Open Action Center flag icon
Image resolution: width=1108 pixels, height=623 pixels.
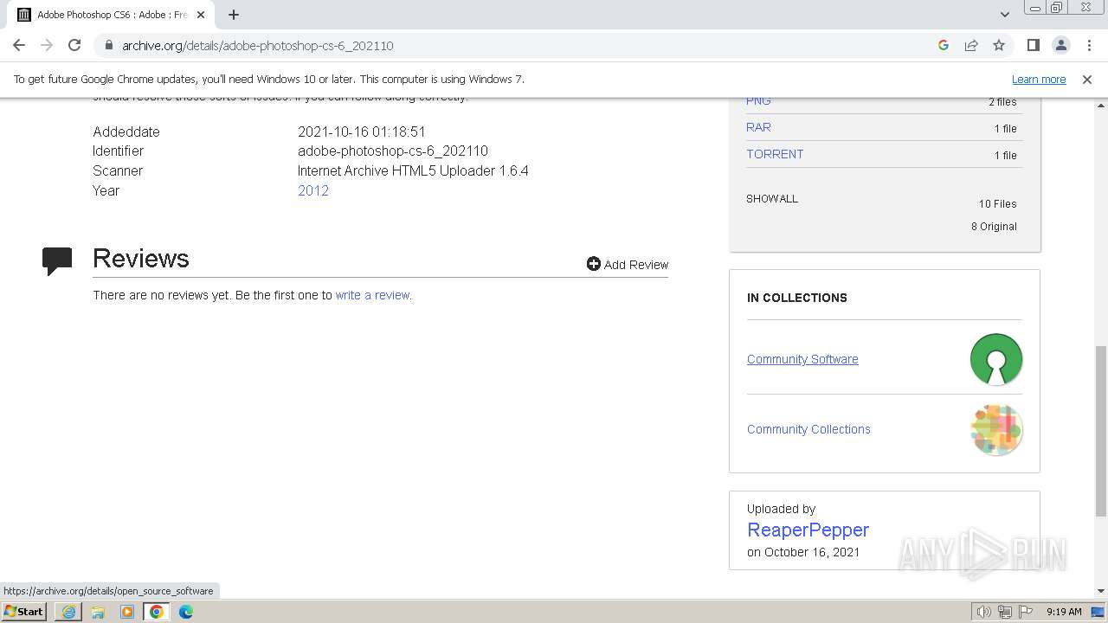[1026, 612]
